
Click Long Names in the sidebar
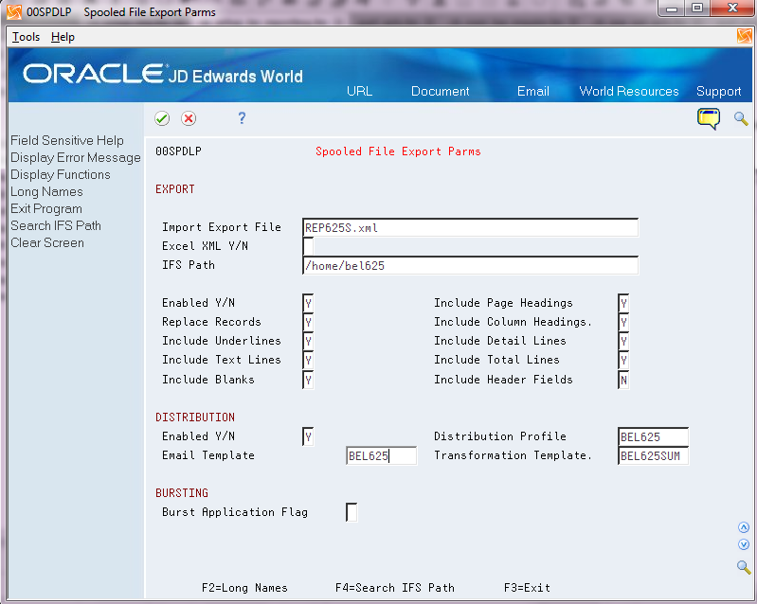tap(46, 191)
